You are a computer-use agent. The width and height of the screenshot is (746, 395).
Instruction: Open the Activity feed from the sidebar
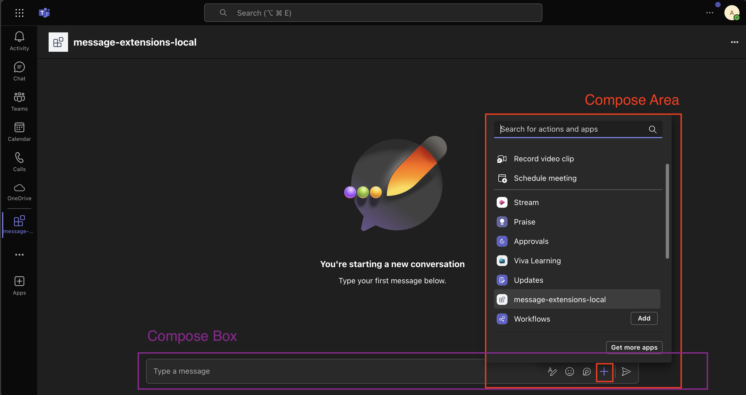pos(19,40)
